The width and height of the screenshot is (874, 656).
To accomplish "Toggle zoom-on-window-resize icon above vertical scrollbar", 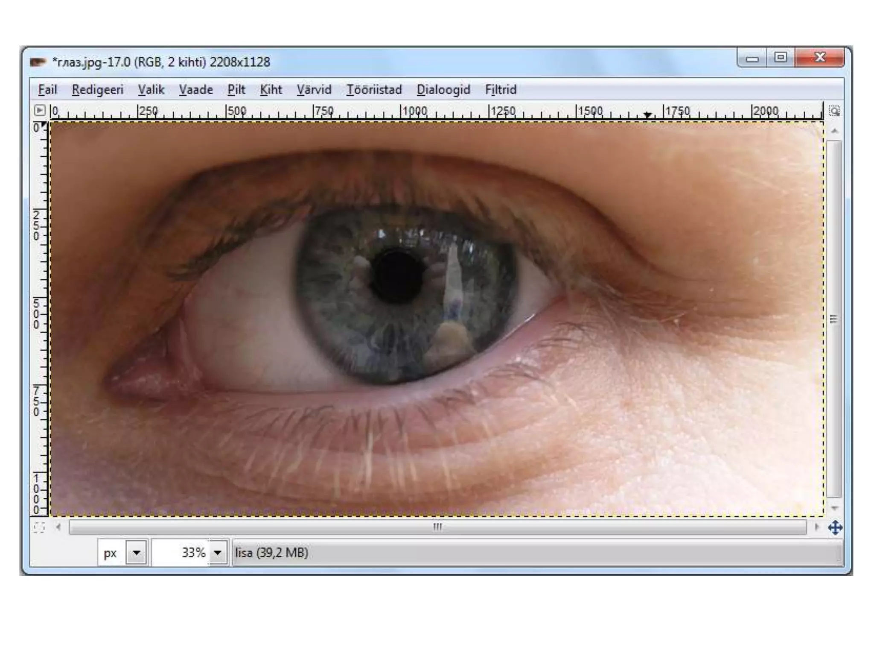I will click(834, 111).
